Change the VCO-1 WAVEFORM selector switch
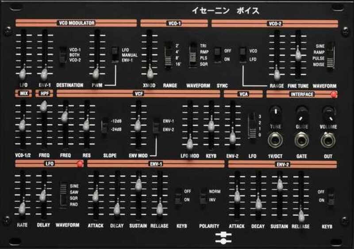 pyautogui.click(x=193, y=55)
